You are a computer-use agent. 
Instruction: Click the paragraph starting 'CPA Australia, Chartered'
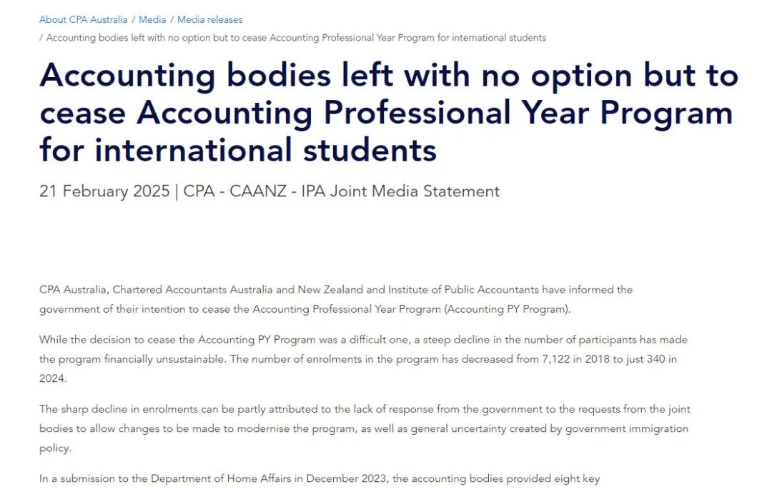point(336,299)
